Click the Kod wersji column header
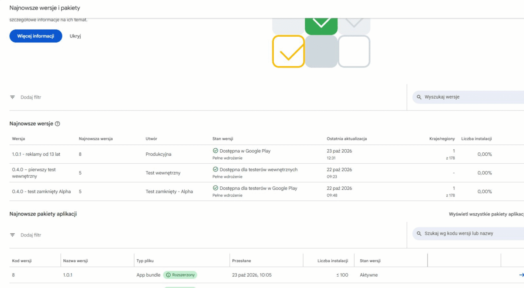The image size is (524, 288). point(22,261)
